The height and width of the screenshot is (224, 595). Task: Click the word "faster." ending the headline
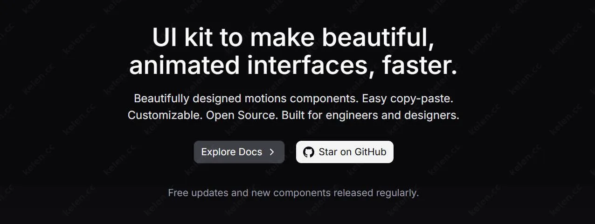point(419,66)
